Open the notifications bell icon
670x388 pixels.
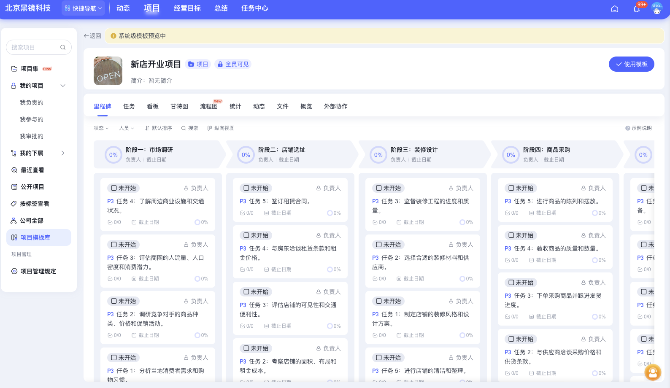coord(637,9)
